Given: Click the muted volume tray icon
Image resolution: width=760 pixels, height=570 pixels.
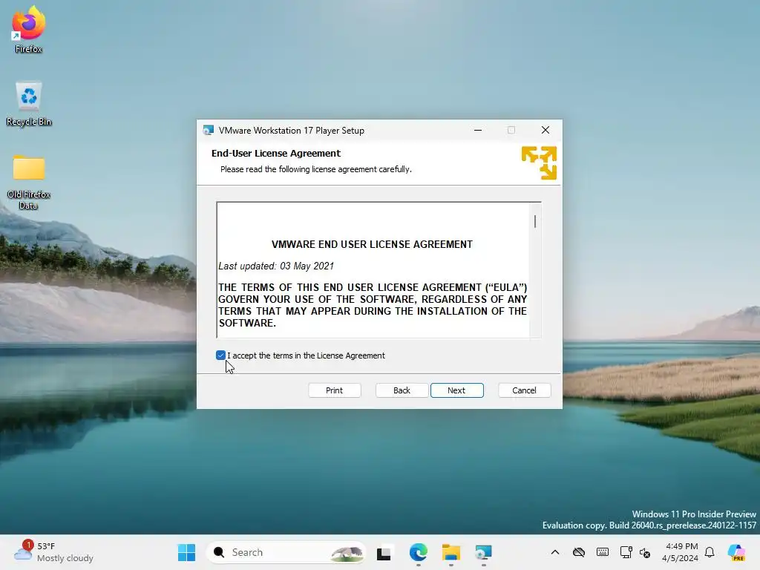Looking at the screenshot, I should (645, 552).
